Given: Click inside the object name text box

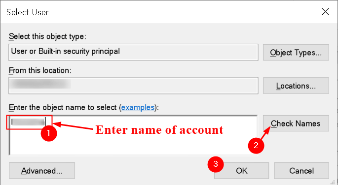Looking at the screenshot, I should [133, 135].
